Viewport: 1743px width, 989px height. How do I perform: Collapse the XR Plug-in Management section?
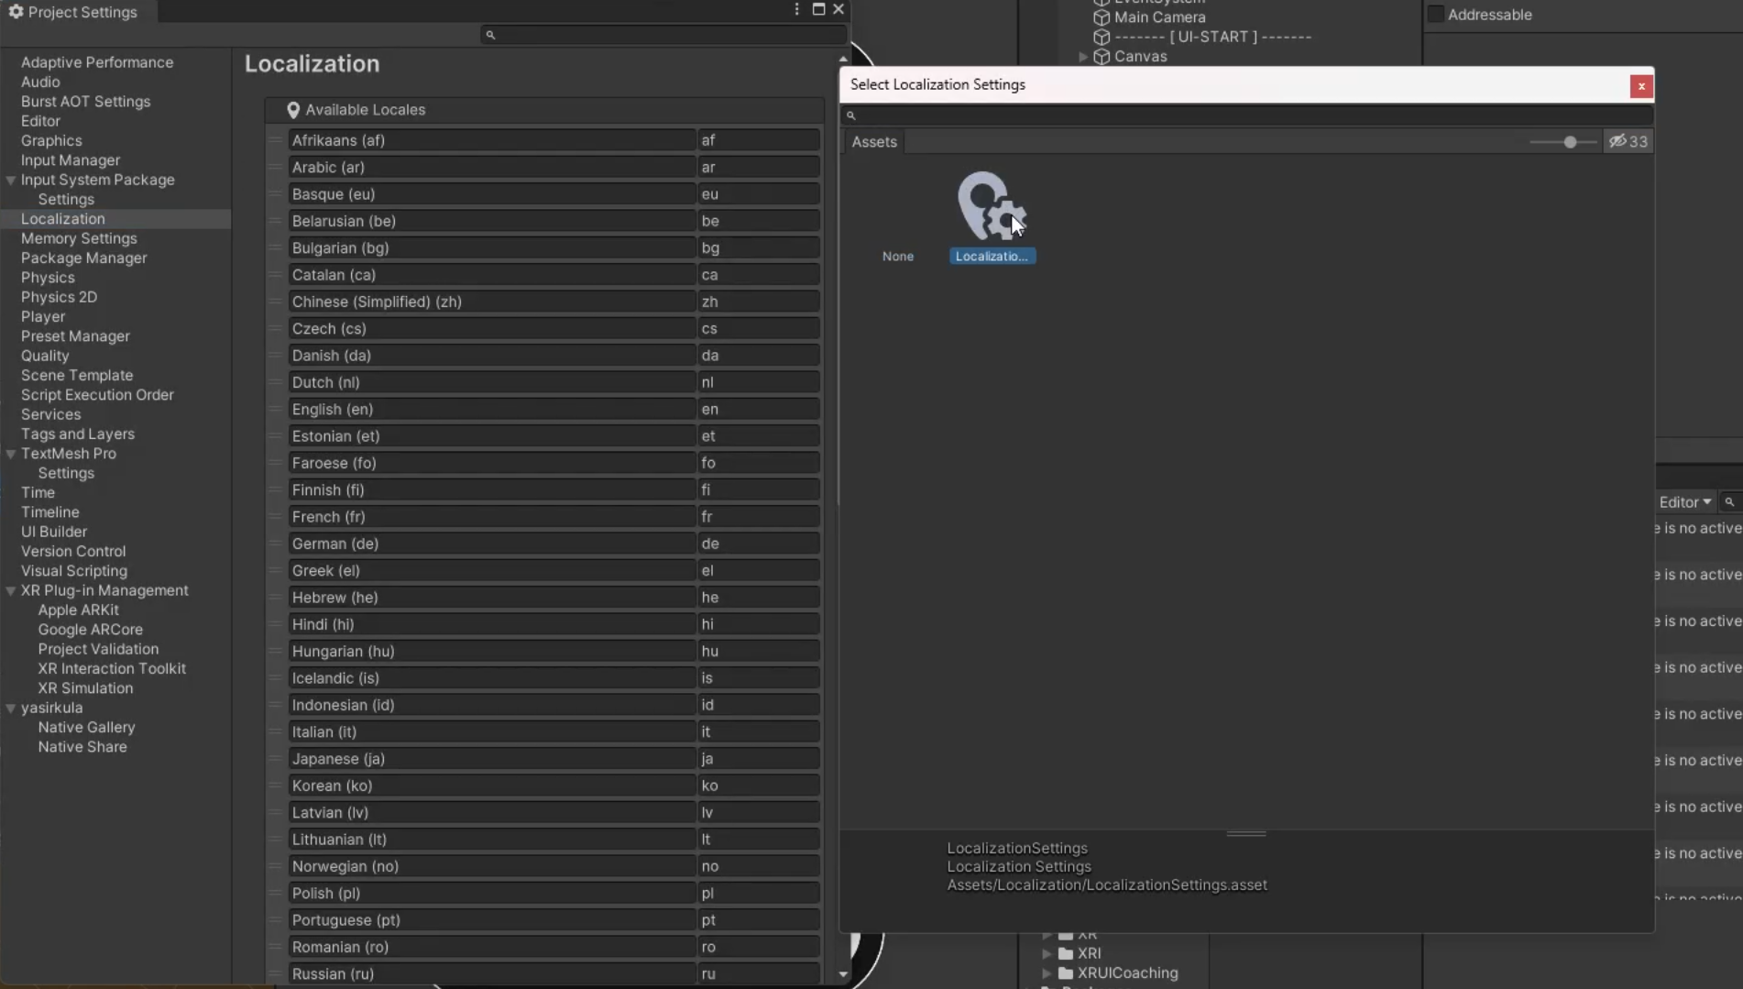[x=11, y=591]
